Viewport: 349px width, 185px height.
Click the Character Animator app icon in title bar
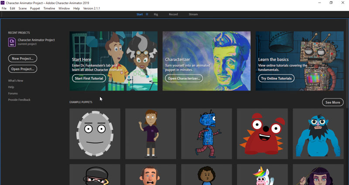pyautogui.click(x=3, y=3)
